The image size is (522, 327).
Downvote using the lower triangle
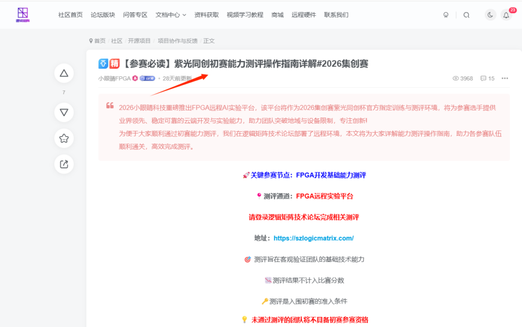click(64, 112)
